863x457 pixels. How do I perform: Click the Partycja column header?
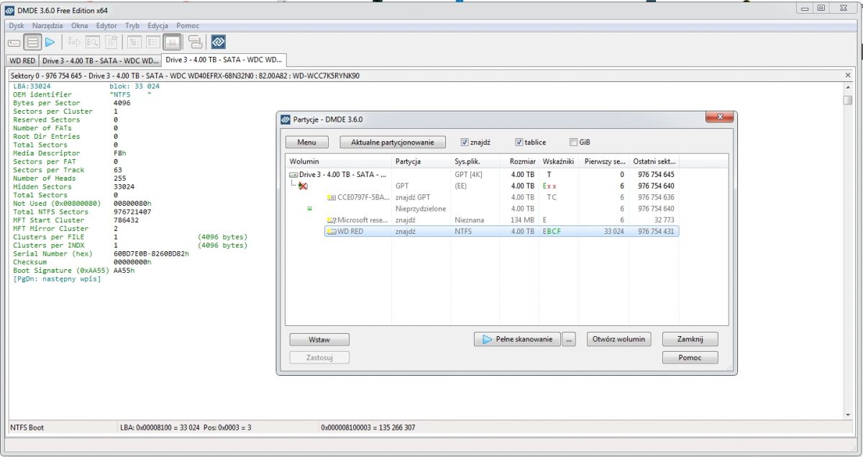[x=421, y=162]
